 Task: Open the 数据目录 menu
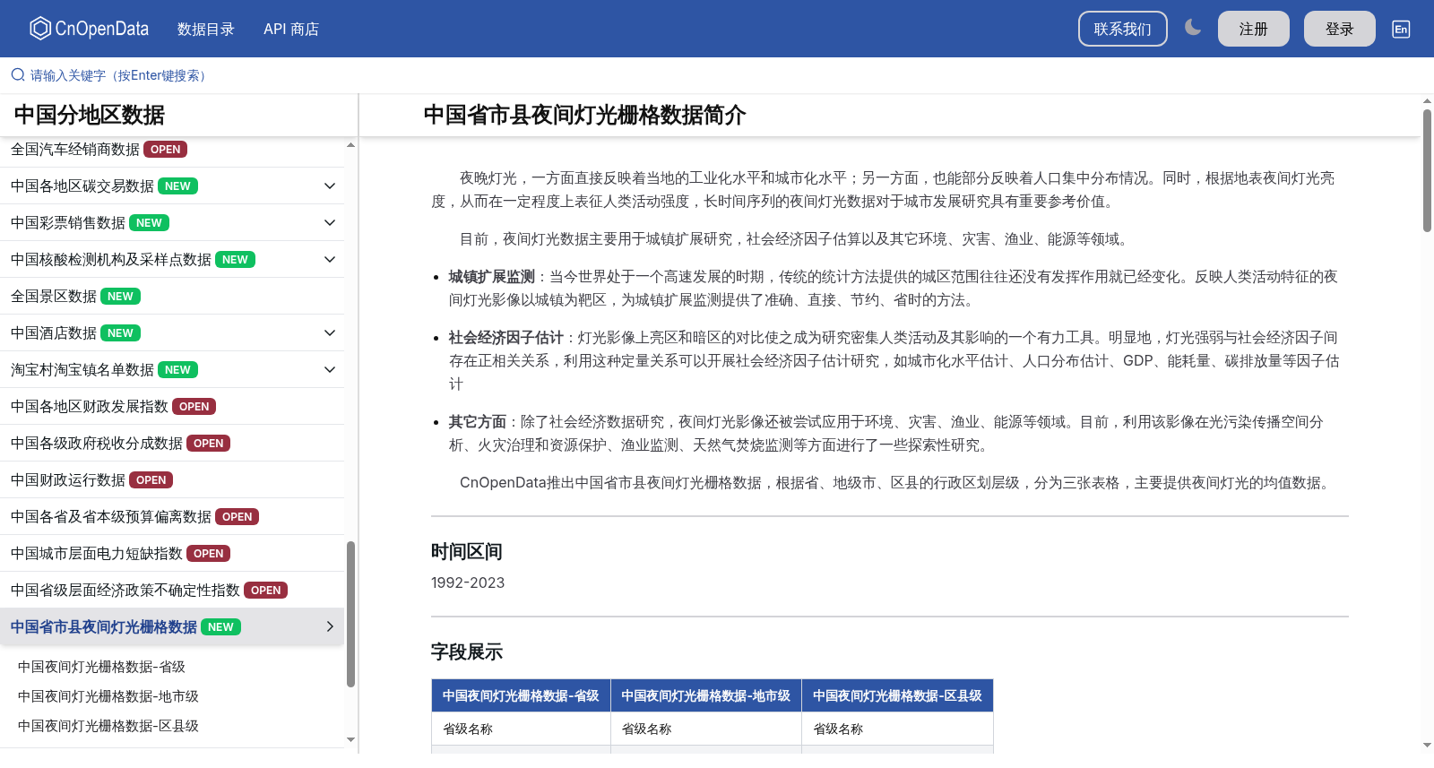tap(206, 29)
